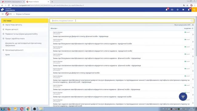Open the notifications bell in the blue header
197x111 pixels.
coord(167,10)
